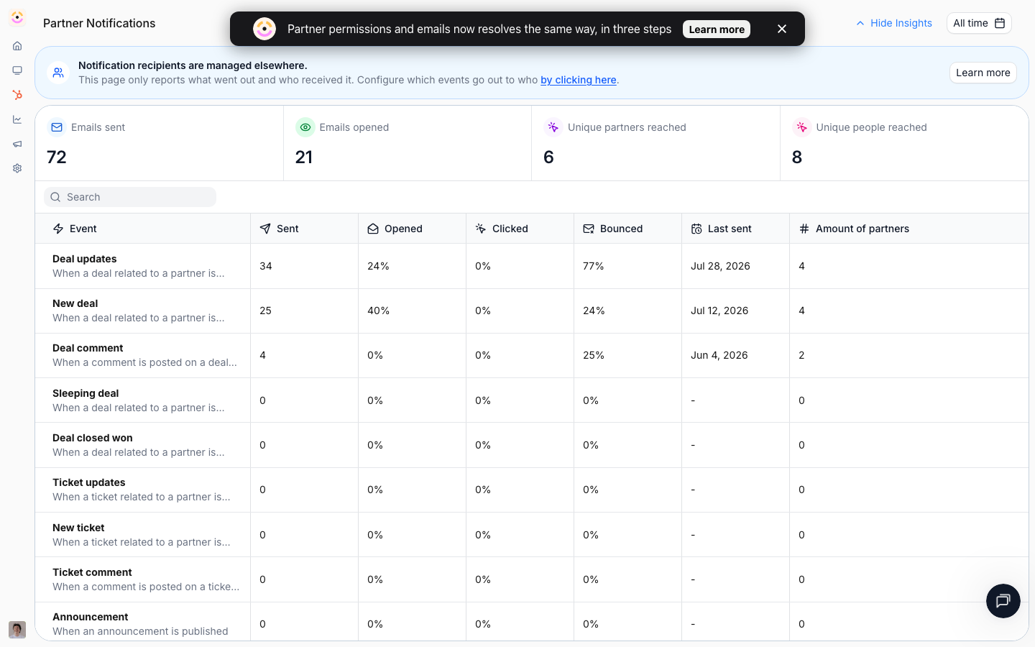1035x647 pixels.
Task: Click the 'When an announcement is published' description
Action: coord(140,631)
